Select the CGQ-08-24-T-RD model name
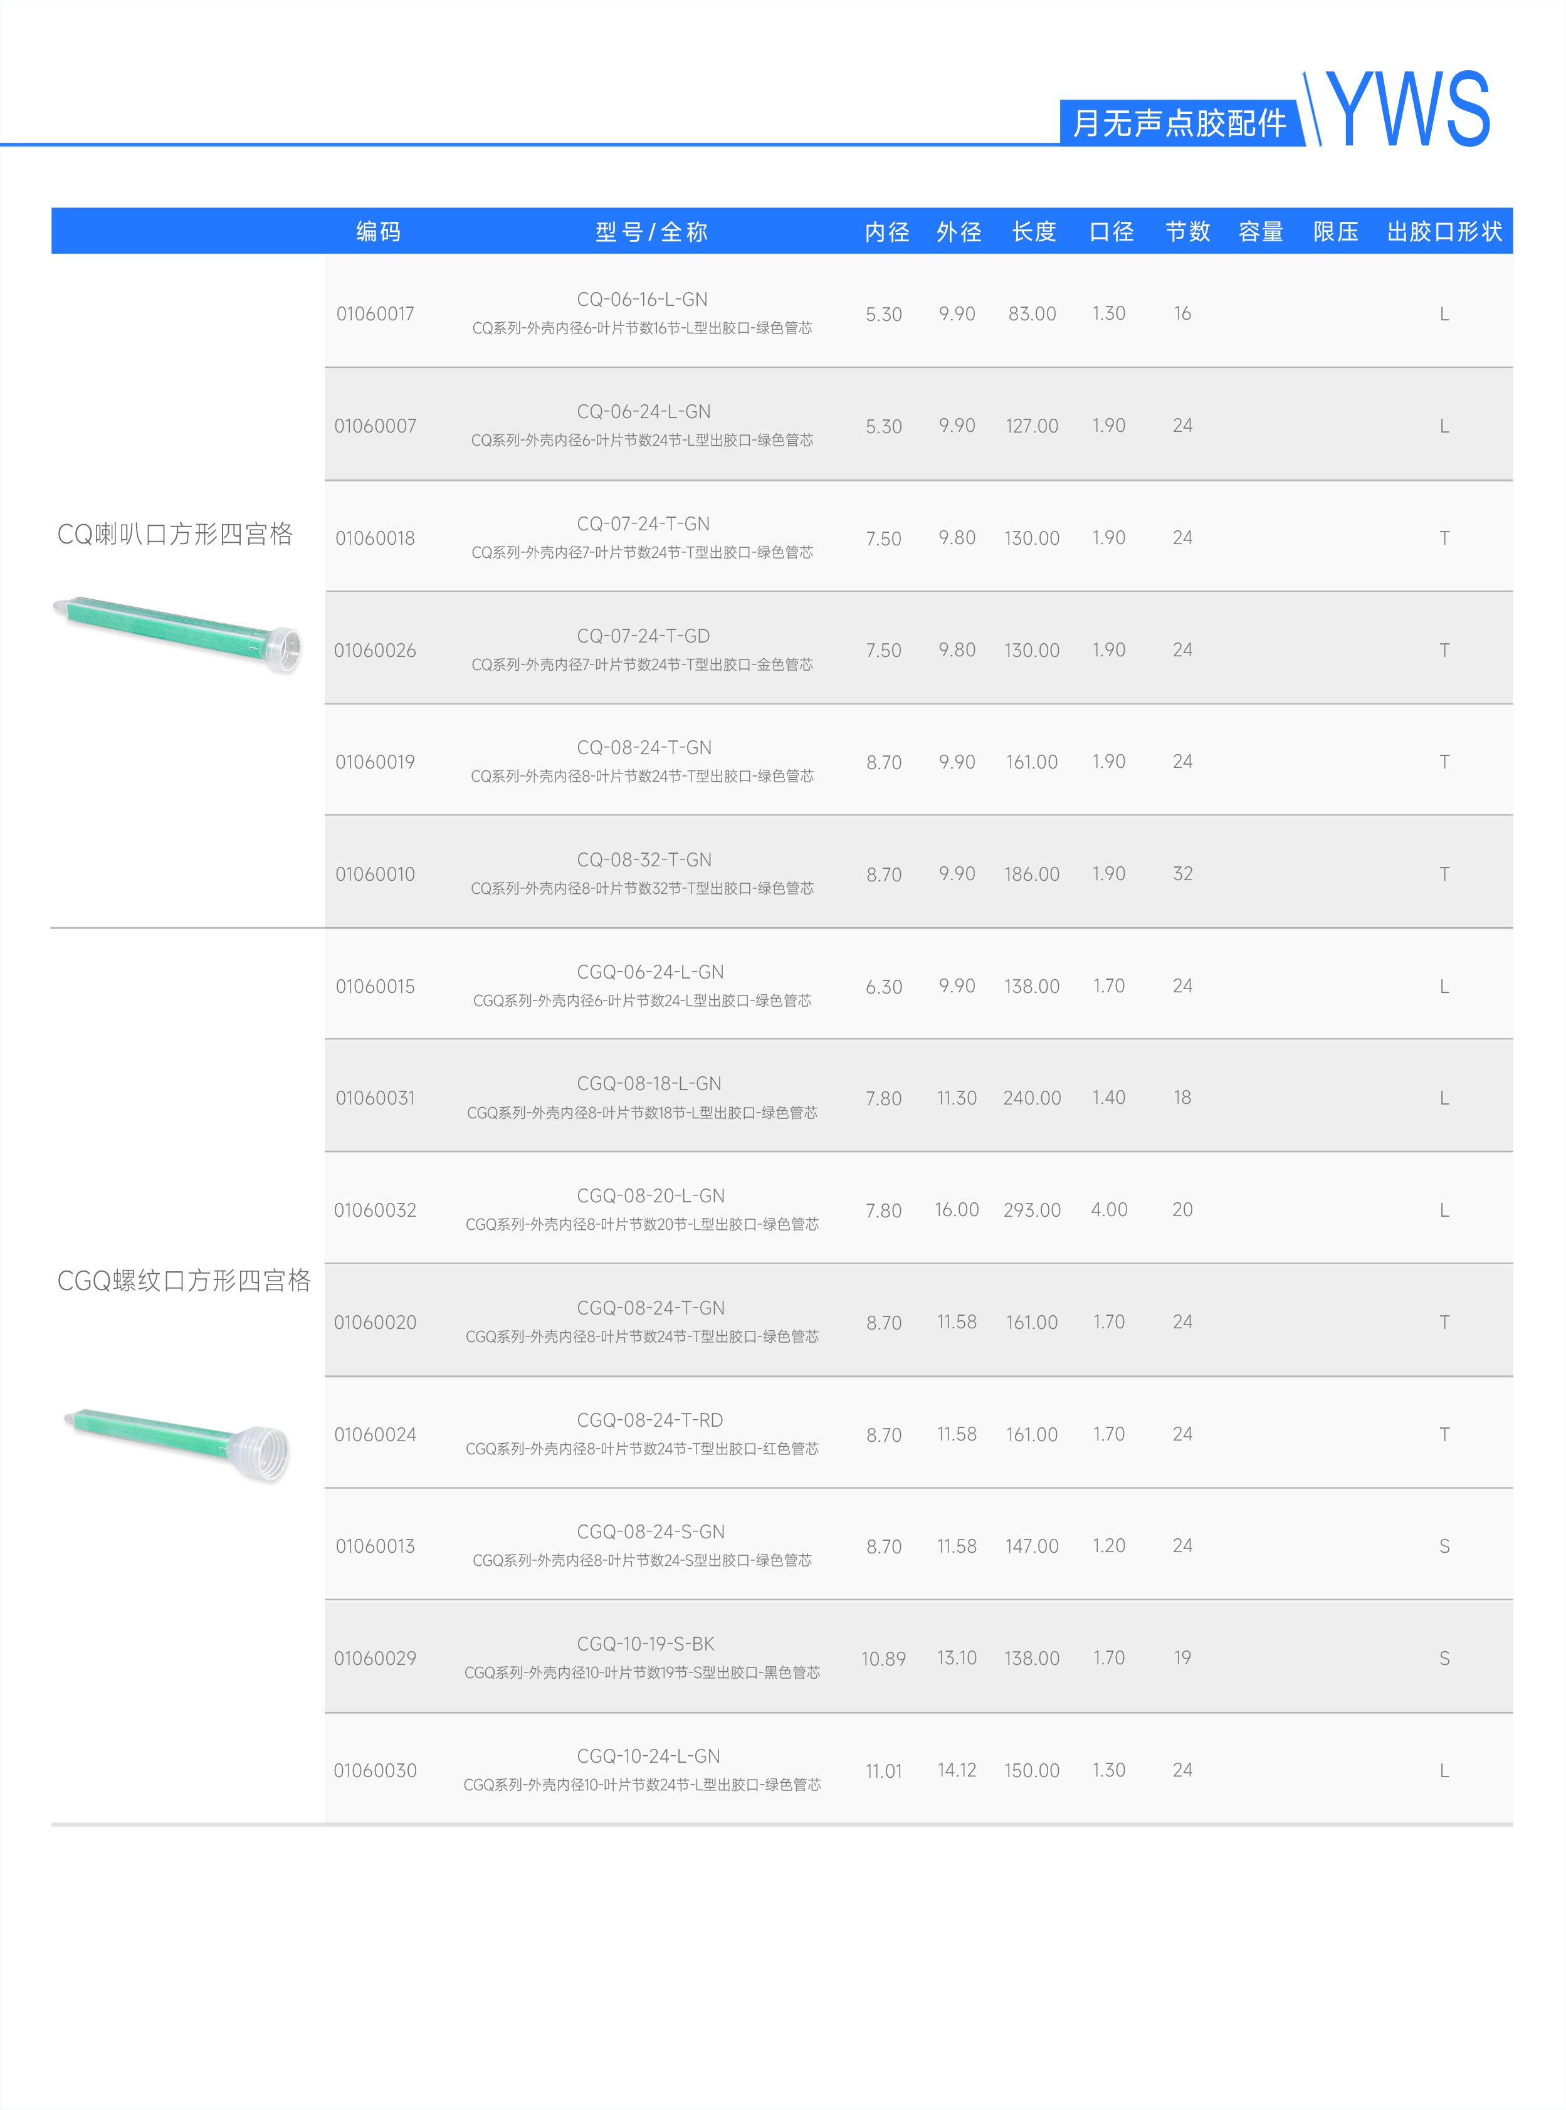 coord(650,1420)
